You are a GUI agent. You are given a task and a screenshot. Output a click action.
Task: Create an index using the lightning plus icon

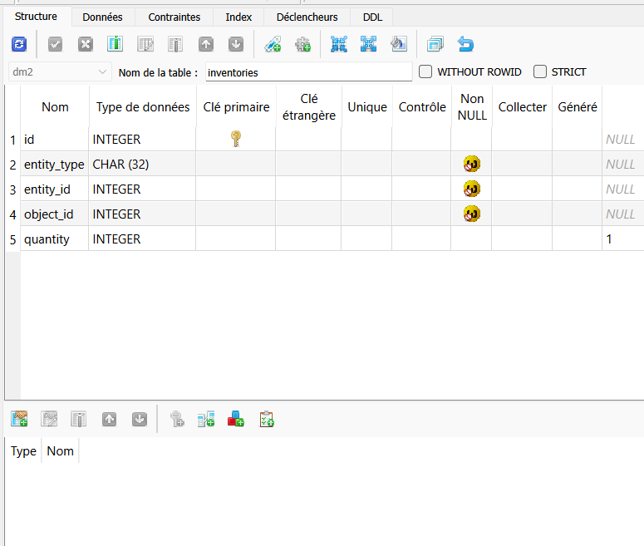point(273,44)
